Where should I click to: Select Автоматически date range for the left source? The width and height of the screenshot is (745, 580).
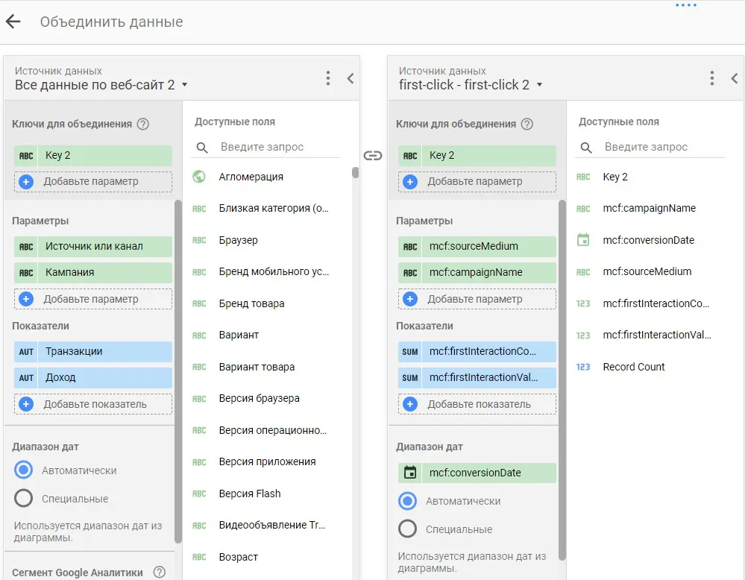23,470
